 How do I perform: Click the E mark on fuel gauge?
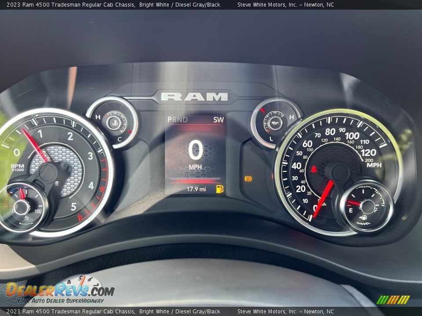click(x=351, y=211)
